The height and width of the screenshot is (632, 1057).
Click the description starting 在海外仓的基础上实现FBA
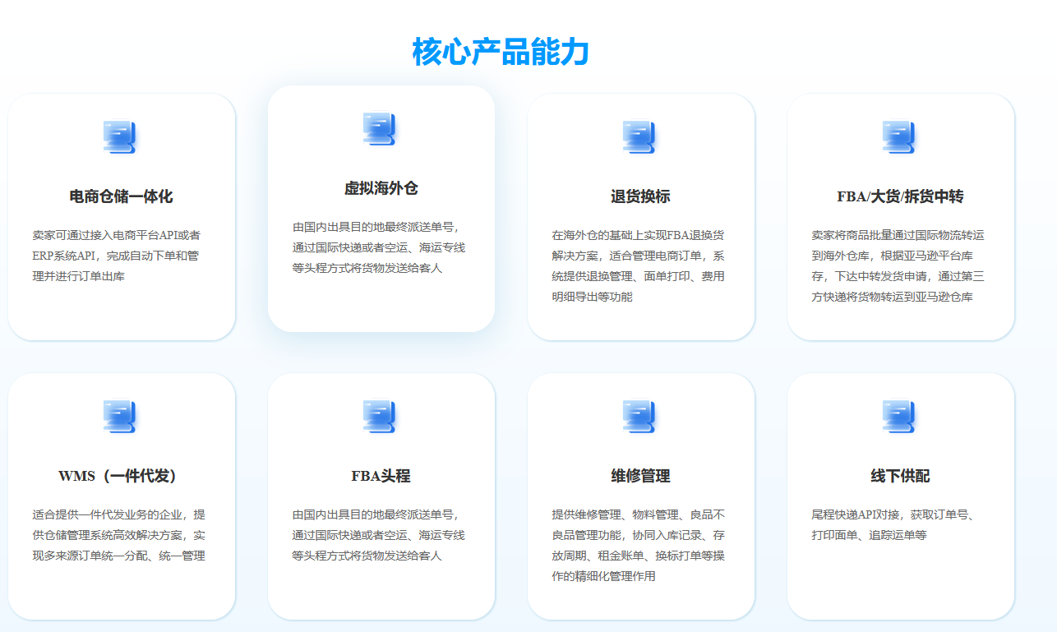click(639, 265)
